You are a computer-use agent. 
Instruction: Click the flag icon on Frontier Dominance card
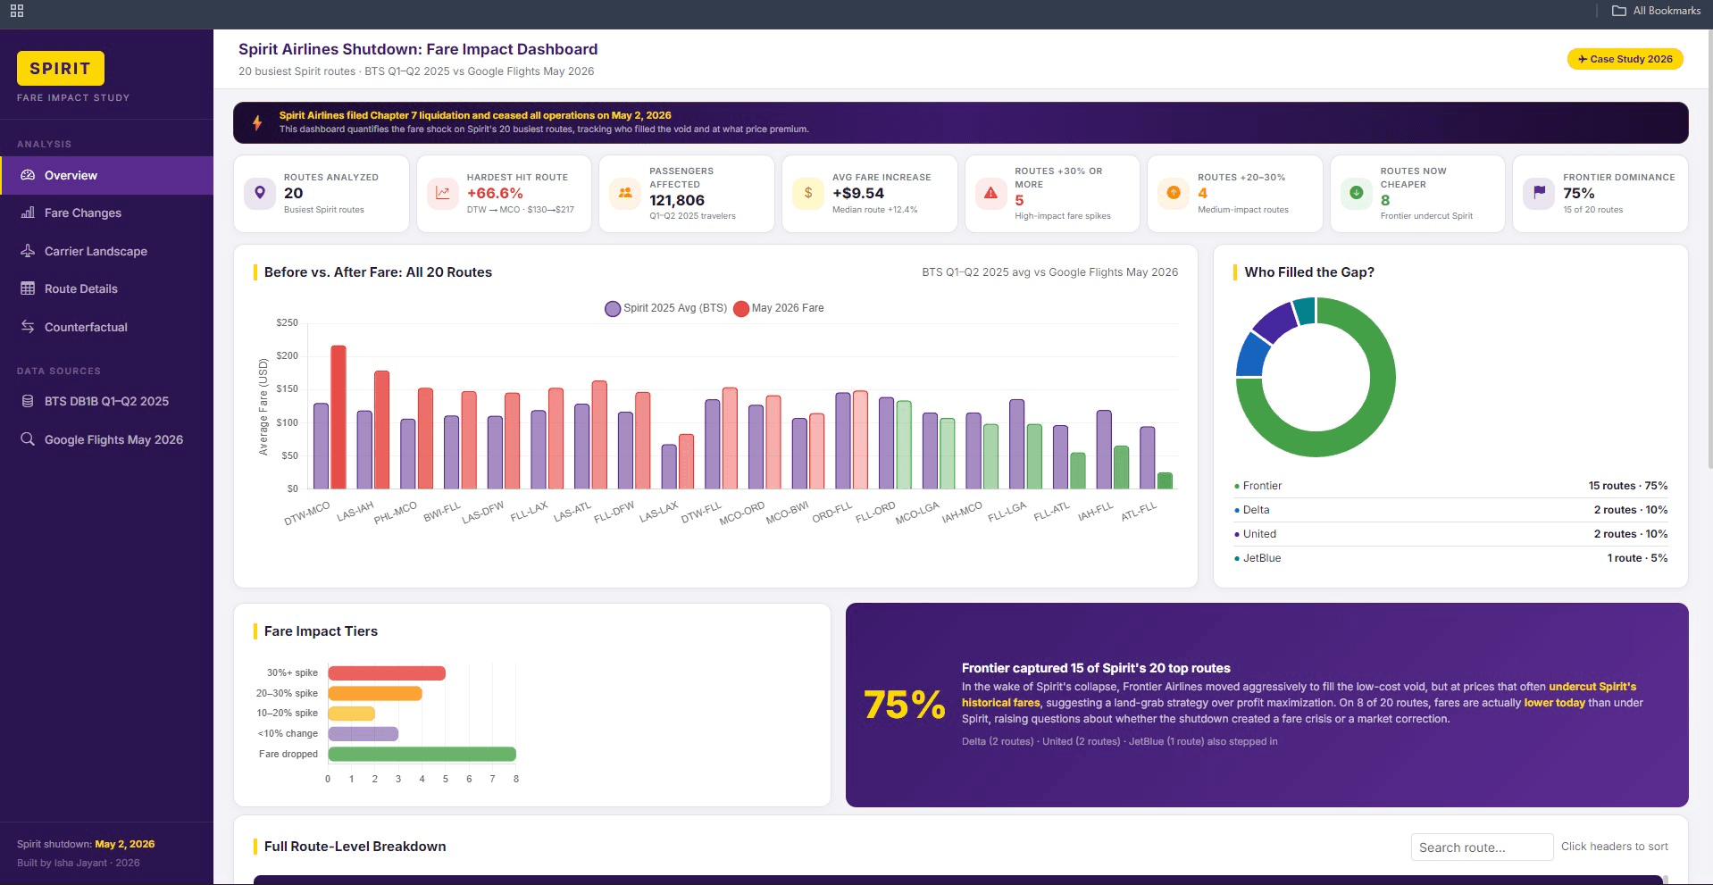coord(1539,193)
